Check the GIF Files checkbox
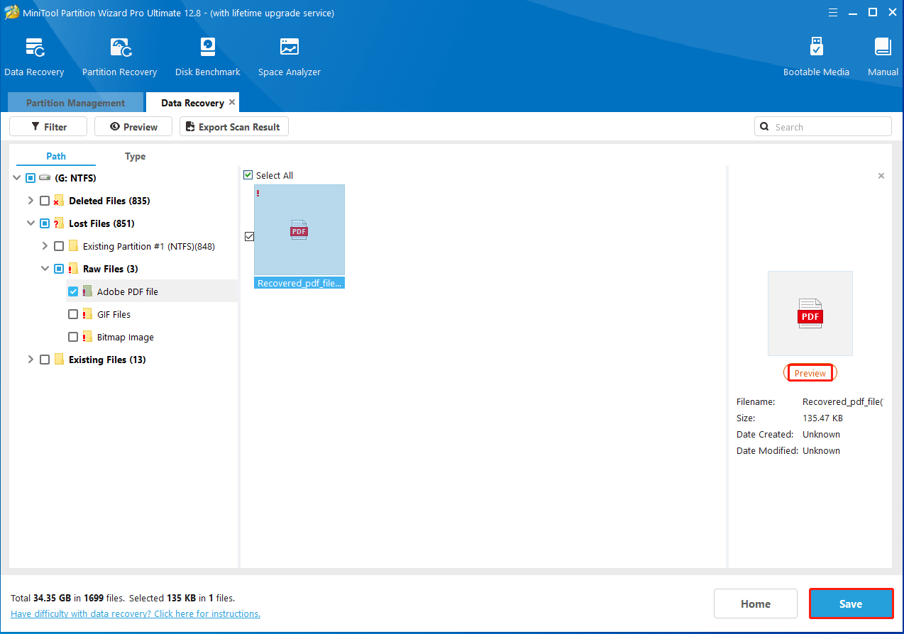The width and height of the screenshot is (904, 634). (73, 314)
